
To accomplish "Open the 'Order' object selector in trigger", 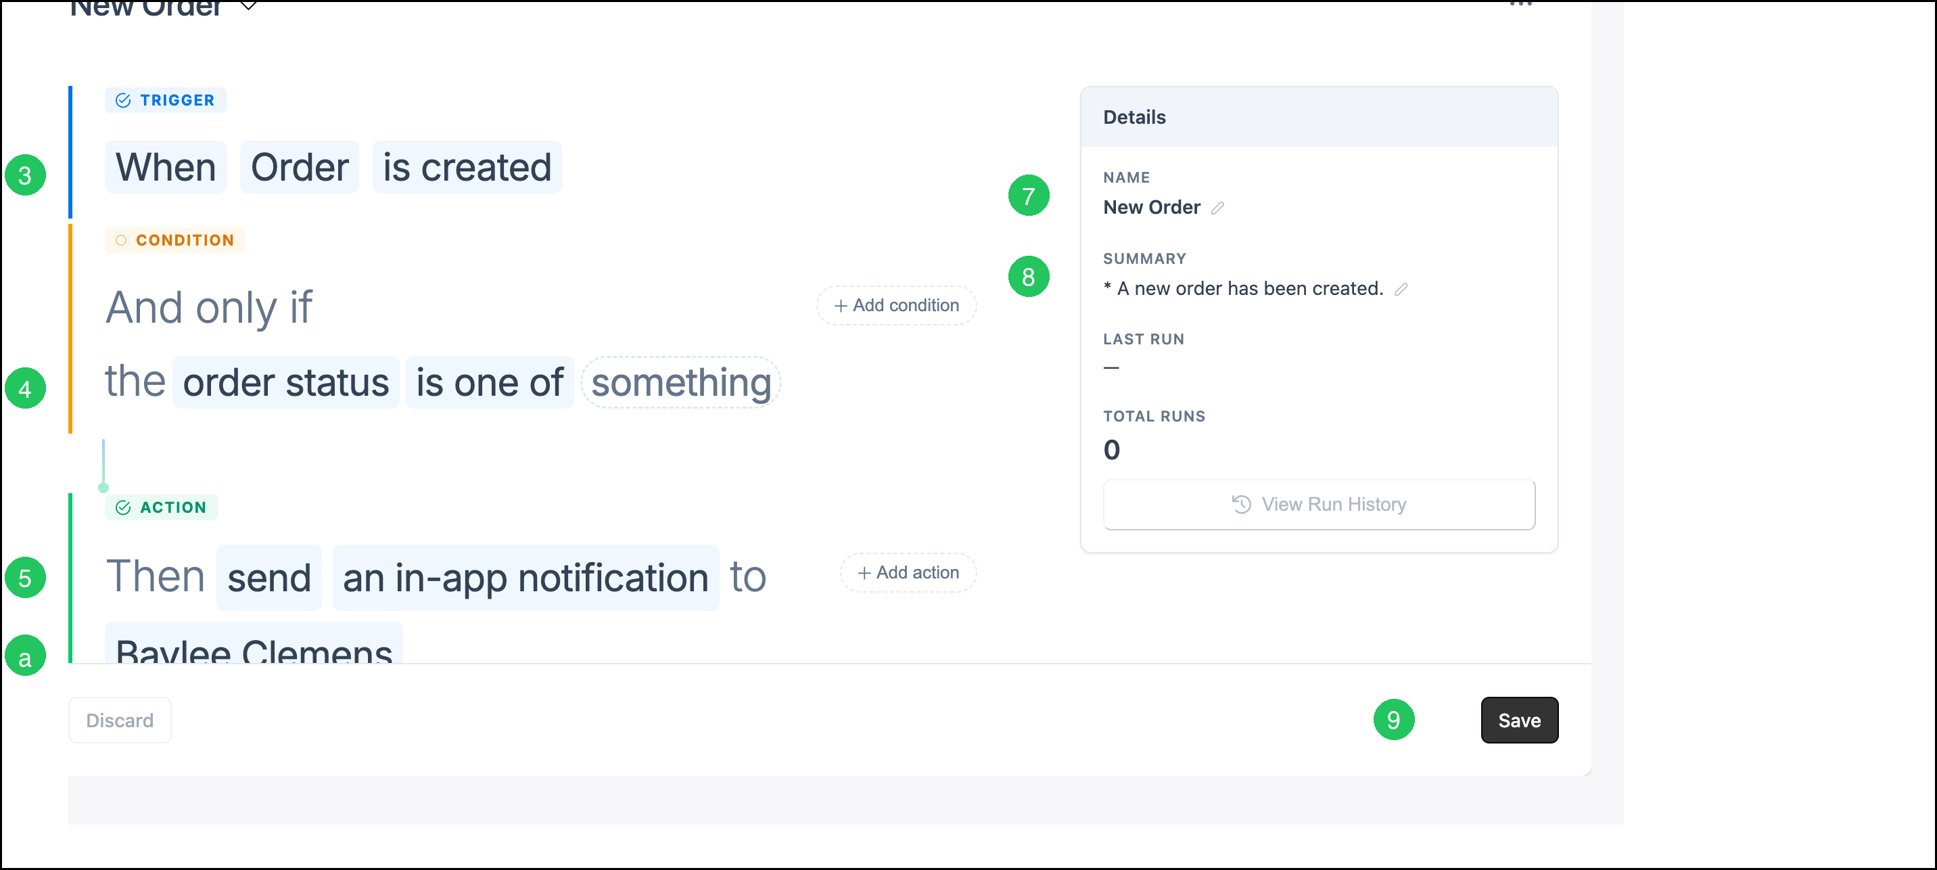I will click(299, 167).
